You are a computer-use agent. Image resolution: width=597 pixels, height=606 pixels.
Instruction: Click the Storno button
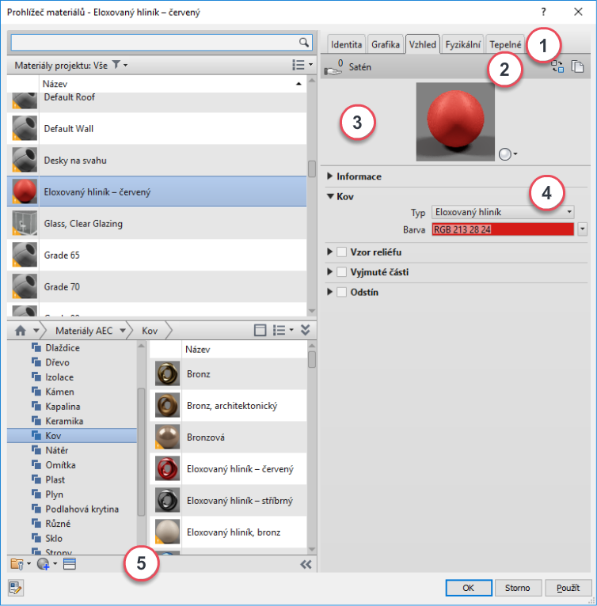pyautogui.click(x=517, y=588)
